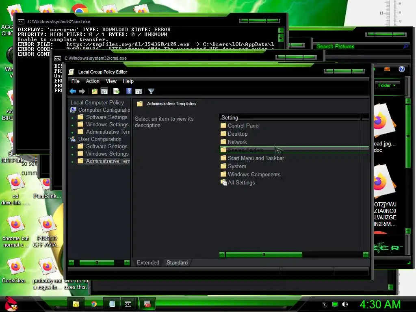Expand Windows Settings under User Configuration
Screen dimensions: 416x312
tap(72, 154)
